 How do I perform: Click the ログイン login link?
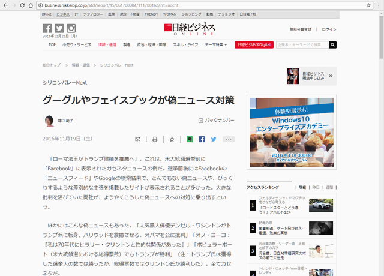pyautogui.click(x=329, y=29)
